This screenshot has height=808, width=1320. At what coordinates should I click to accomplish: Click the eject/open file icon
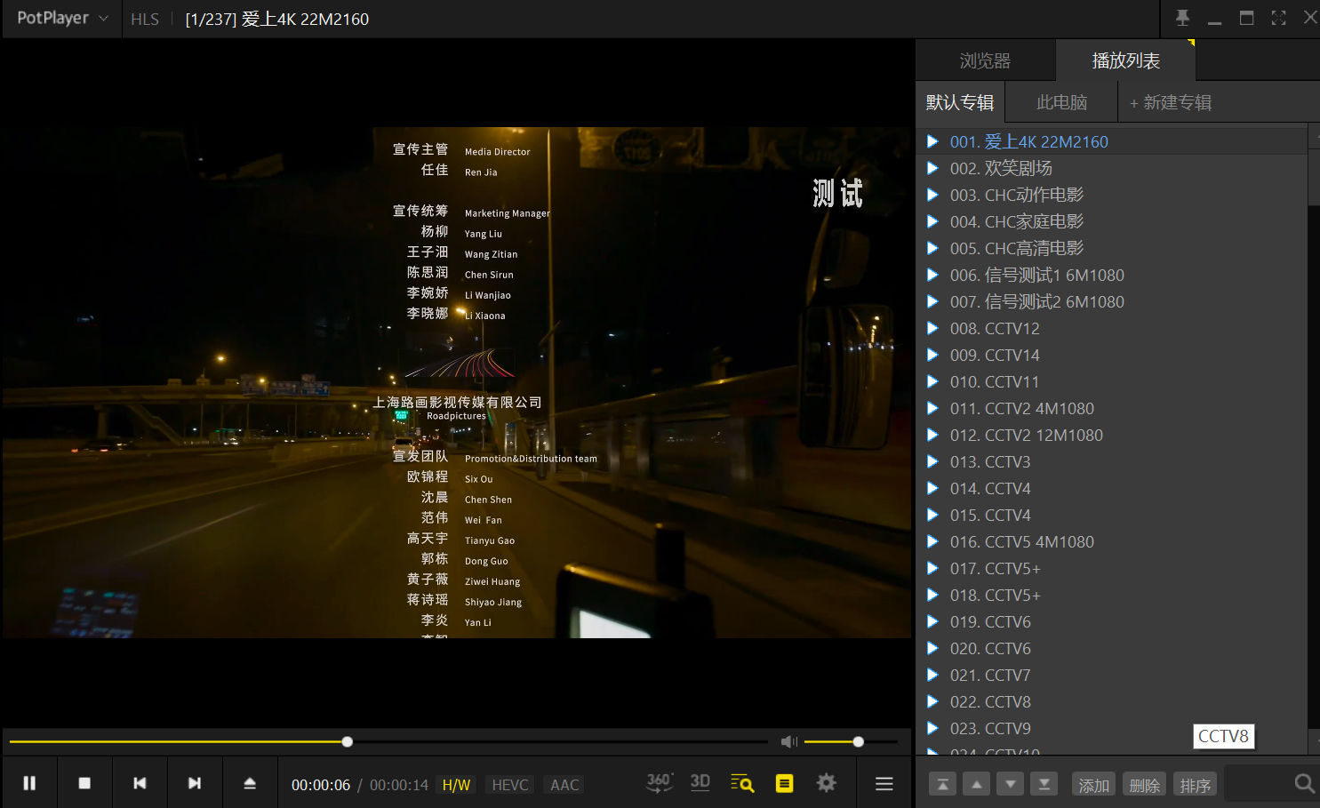pos(250,783)
